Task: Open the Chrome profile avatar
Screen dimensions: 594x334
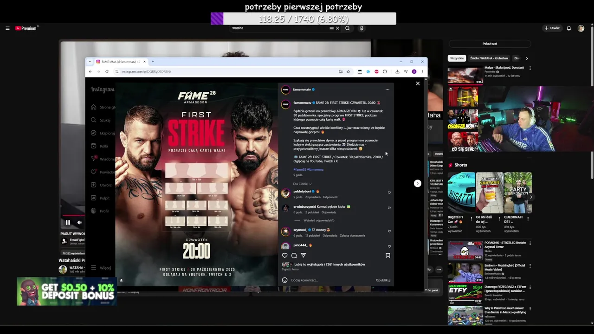Action: point(414,71)
